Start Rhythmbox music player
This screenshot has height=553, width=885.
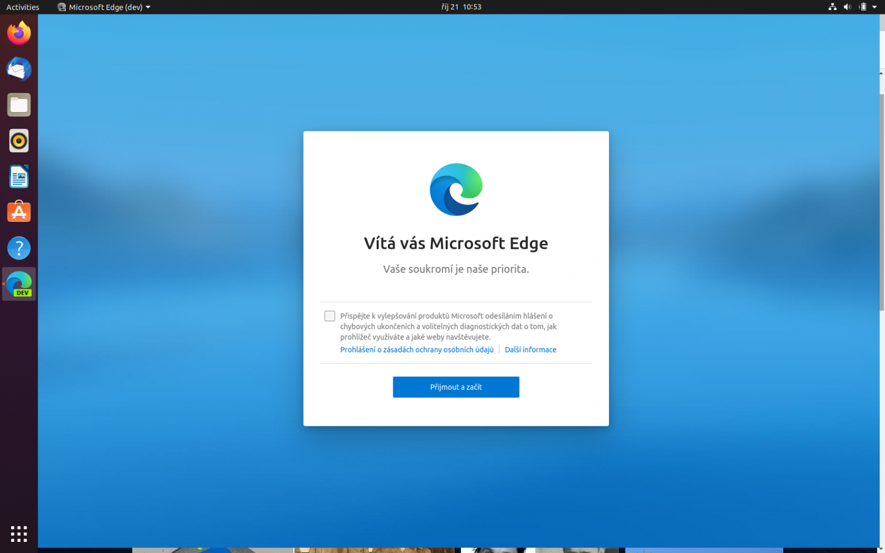point(19,141)
